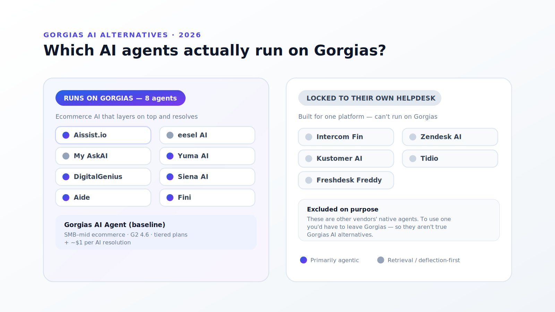Click the pale dot beside Freshdesk Freddy
The image size is (555, 312).
click(x=309, y=180)
